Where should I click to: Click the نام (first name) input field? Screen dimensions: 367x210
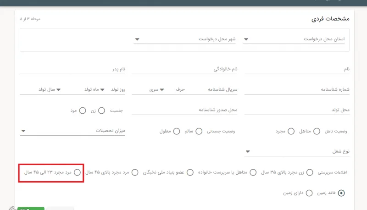click(296, 69)
